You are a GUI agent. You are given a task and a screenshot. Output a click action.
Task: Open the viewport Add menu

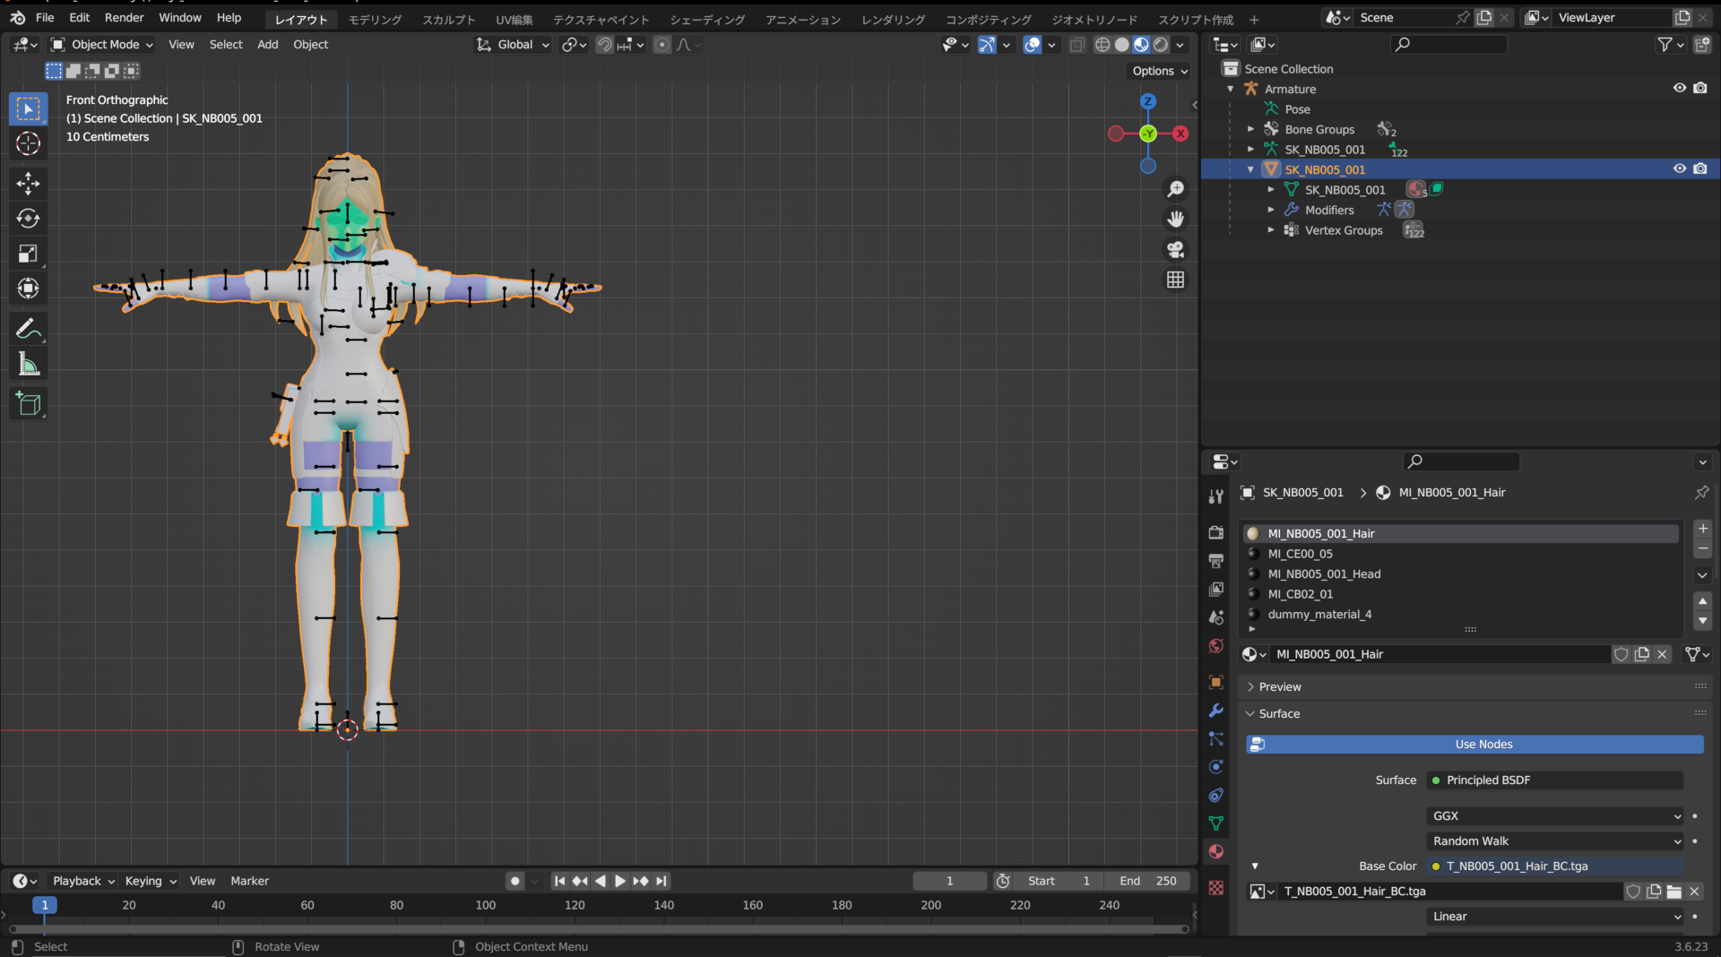(x=267, y=45)
